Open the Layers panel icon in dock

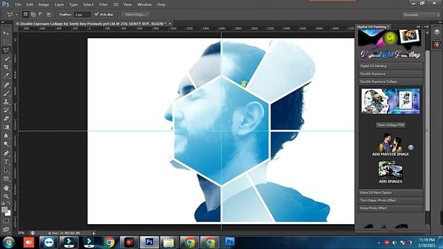coord(437,32)
